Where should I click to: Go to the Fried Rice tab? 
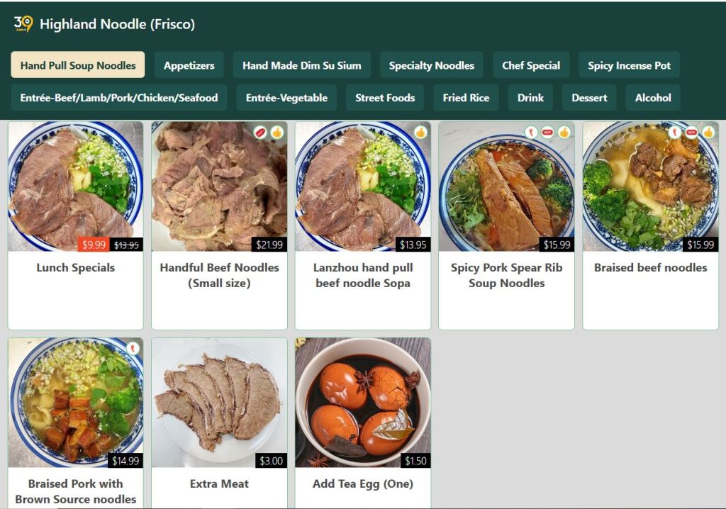click(466, 97)
